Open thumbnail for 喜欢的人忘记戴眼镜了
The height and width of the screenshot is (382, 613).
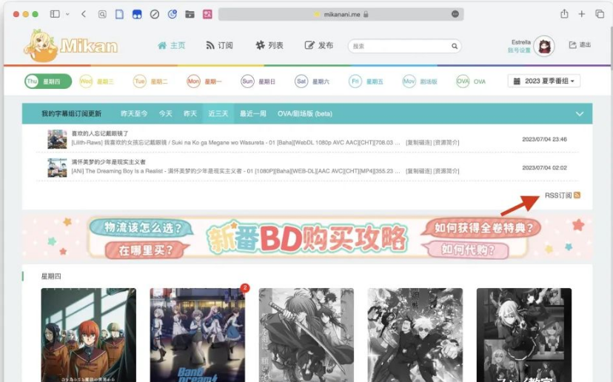pyautogui.click(x=57, y=139)
